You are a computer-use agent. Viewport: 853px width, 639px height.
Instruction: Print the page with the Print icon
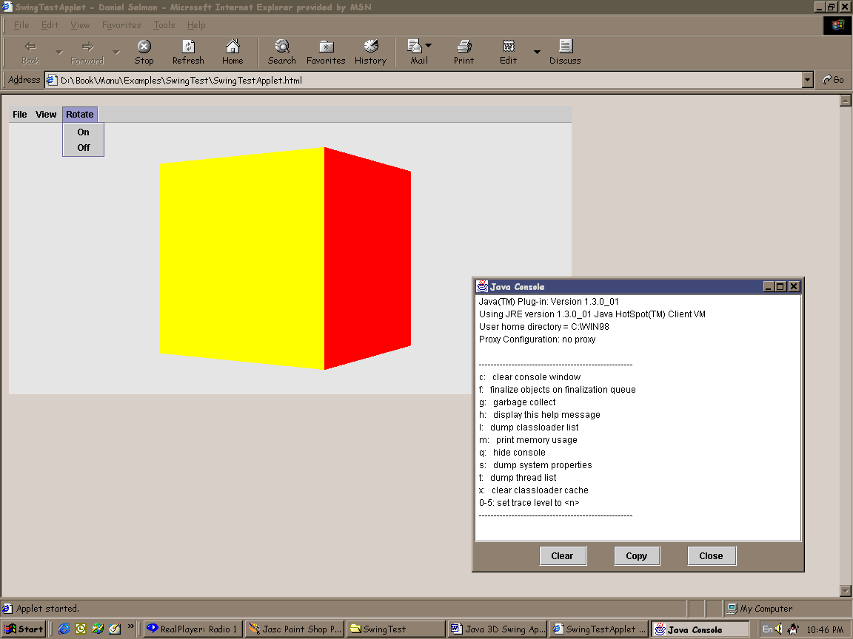[464, 46]
